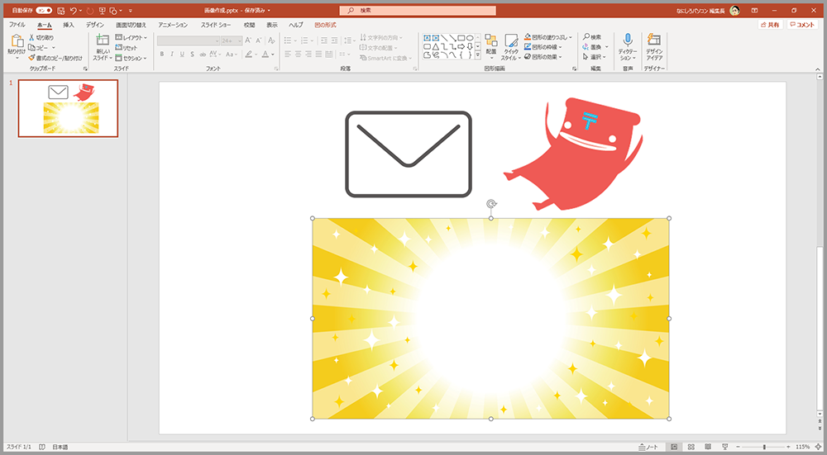Undo the last action via title bar

[74, 11]
